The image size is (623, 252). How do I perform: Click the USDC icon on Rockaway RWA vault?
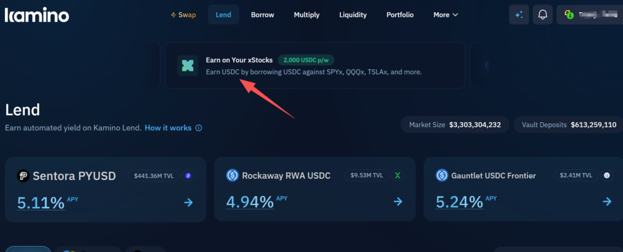coord(232,176)
